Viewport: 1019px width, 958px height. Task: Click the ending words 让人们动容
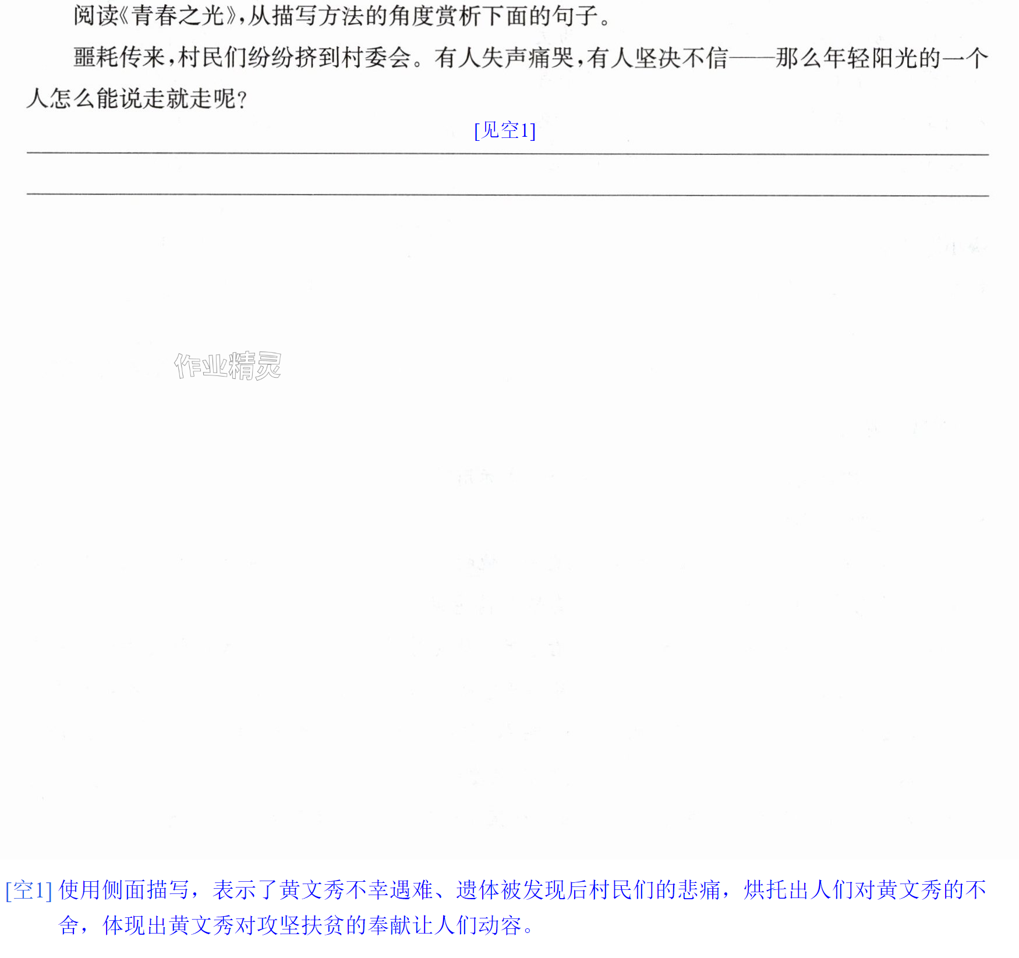click(x=466, y=925)
